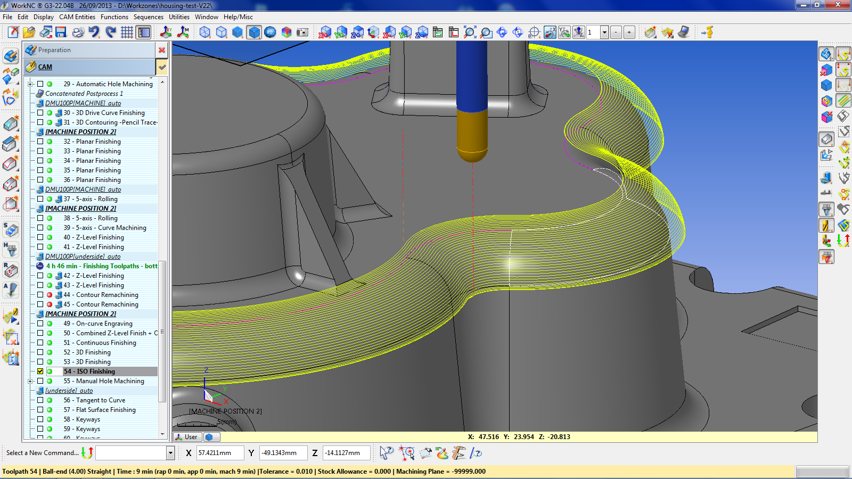Click the print icon in toolbar
Viewport: 852px width, 479px height.
[x=78, y=32]
